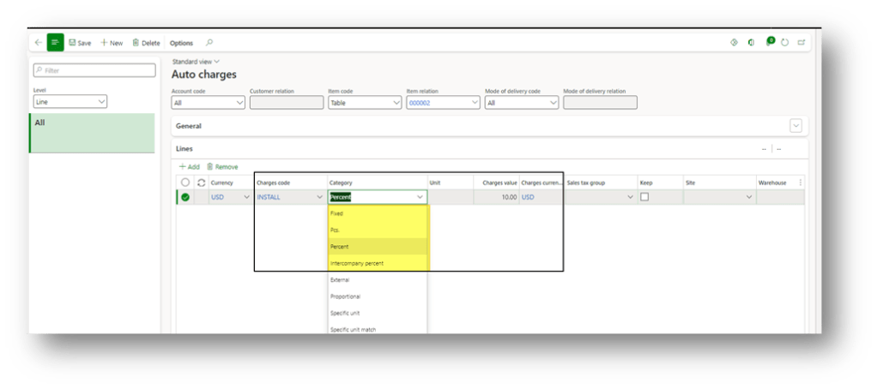Tick the Keep checkbox in the line

point(644,197)
